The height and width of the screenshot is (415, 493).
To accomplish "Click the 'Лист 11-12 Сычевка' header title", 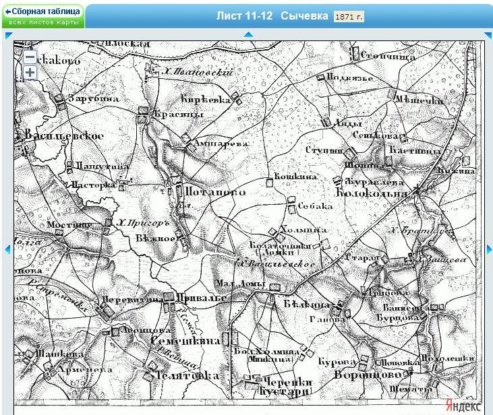I will click(x=272, y=15).
